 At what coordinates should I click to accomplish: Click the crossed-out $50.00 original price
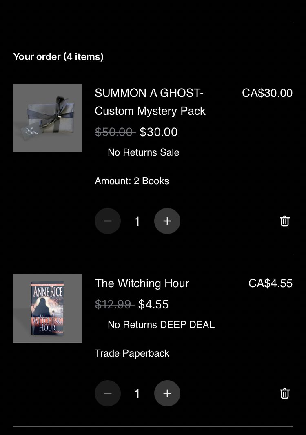click(114, 132)
